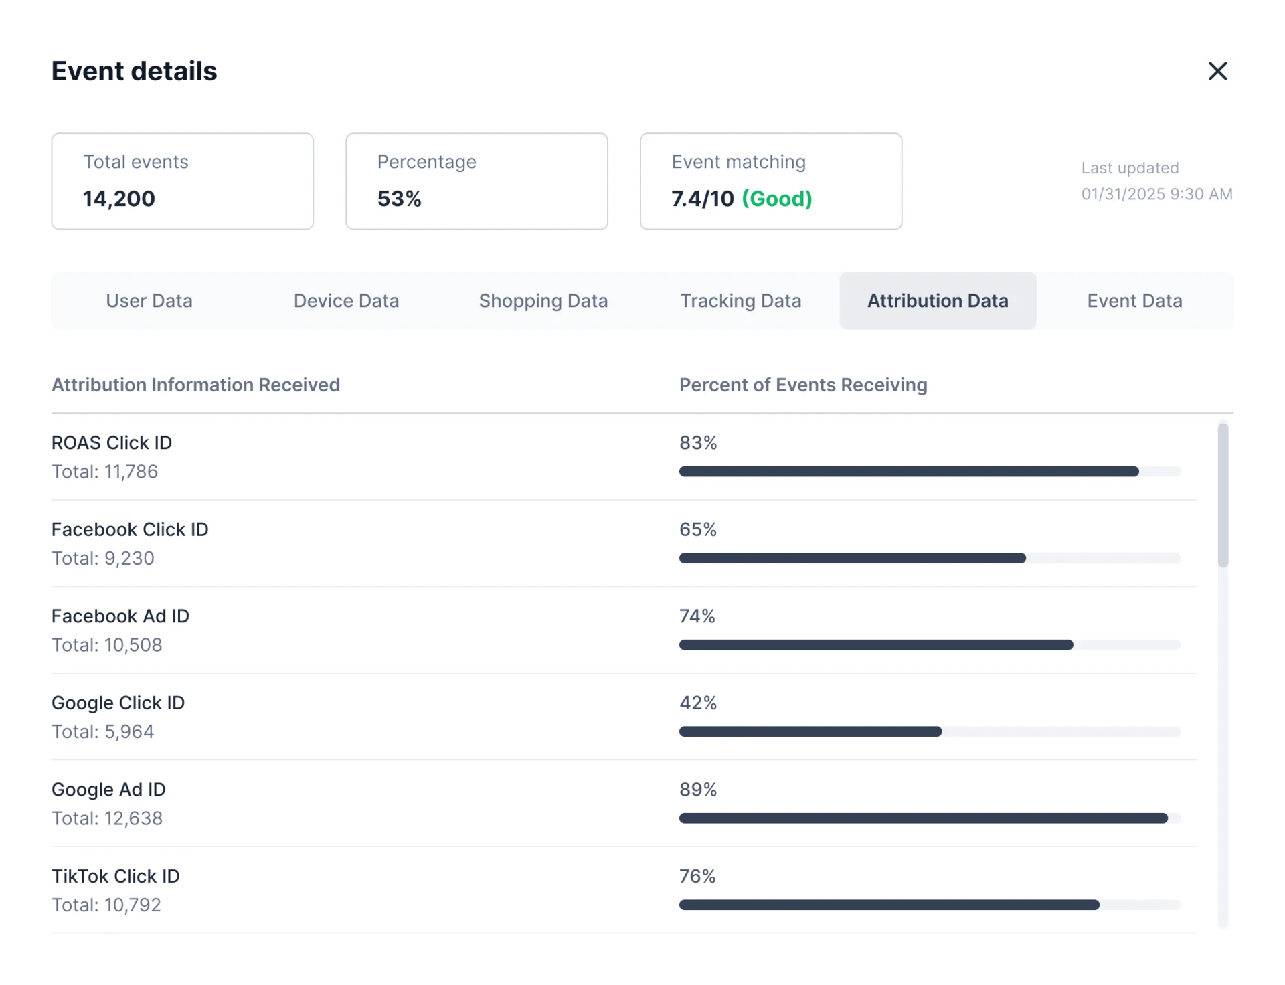Viewport: 1285px width, 985px height.
Task: Click the Google Click ID label
Action: click(x=118, y=703)
